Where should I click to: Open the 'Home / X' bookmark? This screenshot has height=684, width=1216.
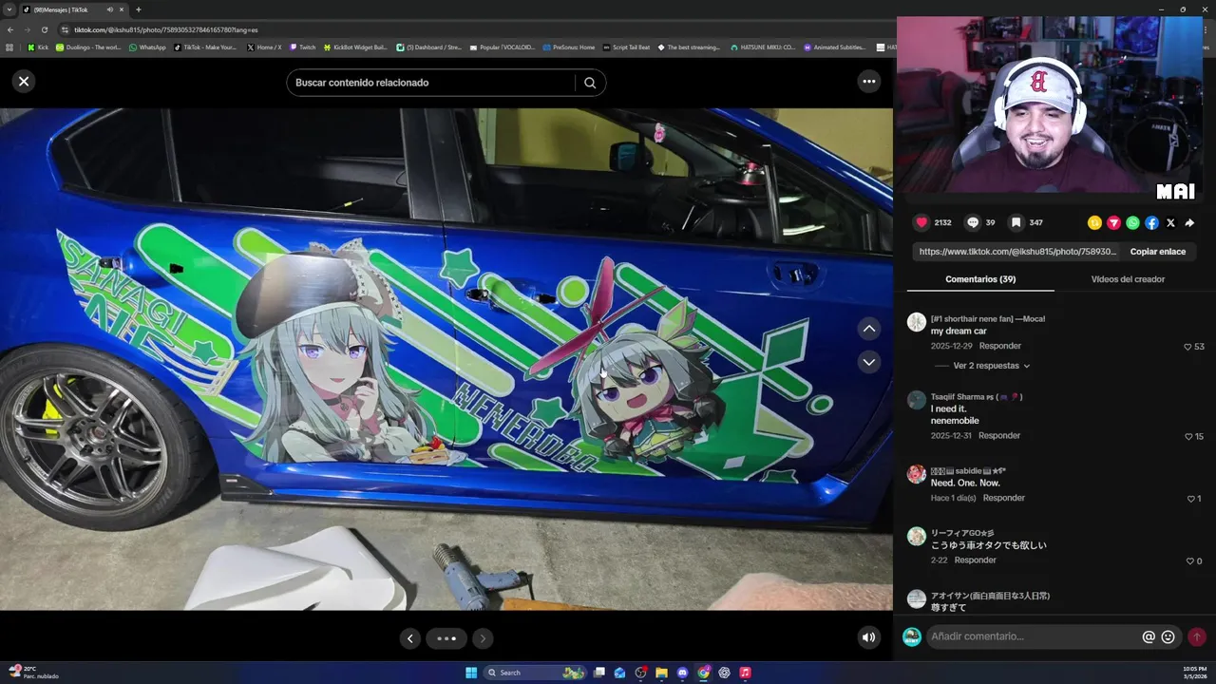point(264,47)
